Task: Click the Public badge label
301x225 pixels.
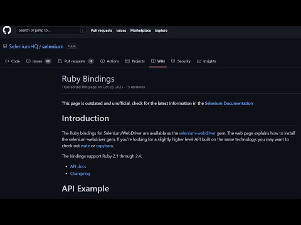Action: tap(72, 46)
